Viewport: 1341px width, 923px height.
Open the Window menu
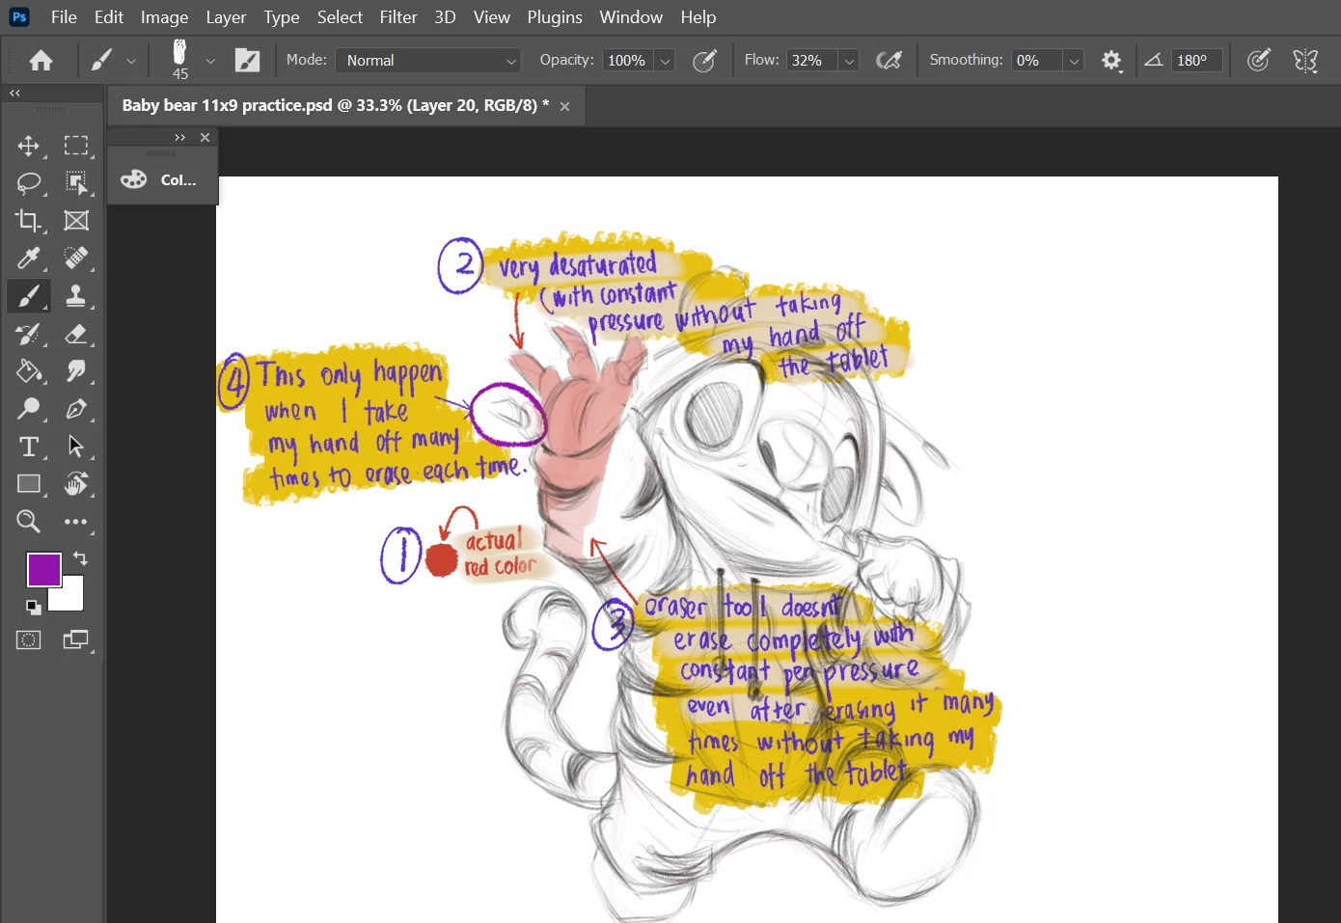tap(631, 17)
